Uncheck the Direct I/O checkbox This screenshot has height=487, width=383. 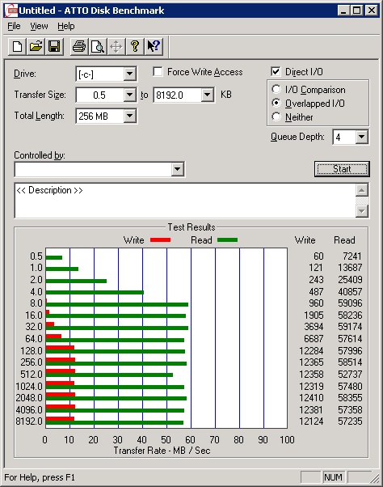(276, 72)
